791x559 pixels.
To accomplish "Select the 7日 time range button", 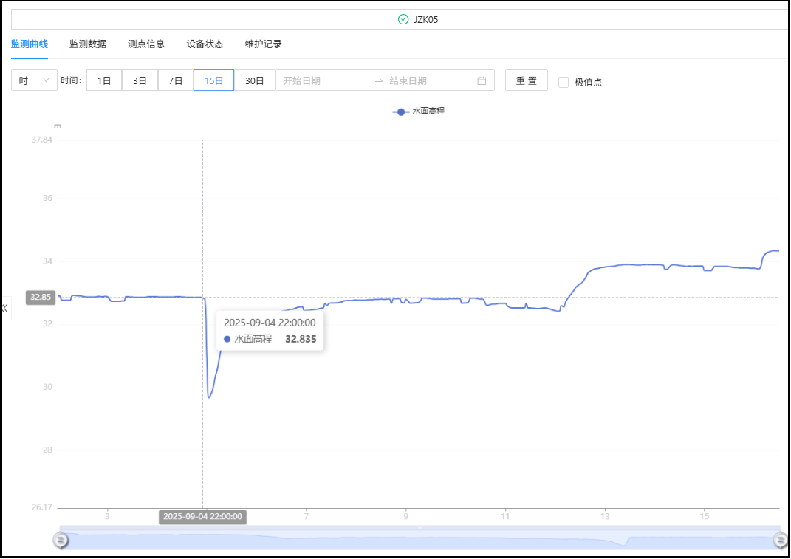I will coord(176,80).
